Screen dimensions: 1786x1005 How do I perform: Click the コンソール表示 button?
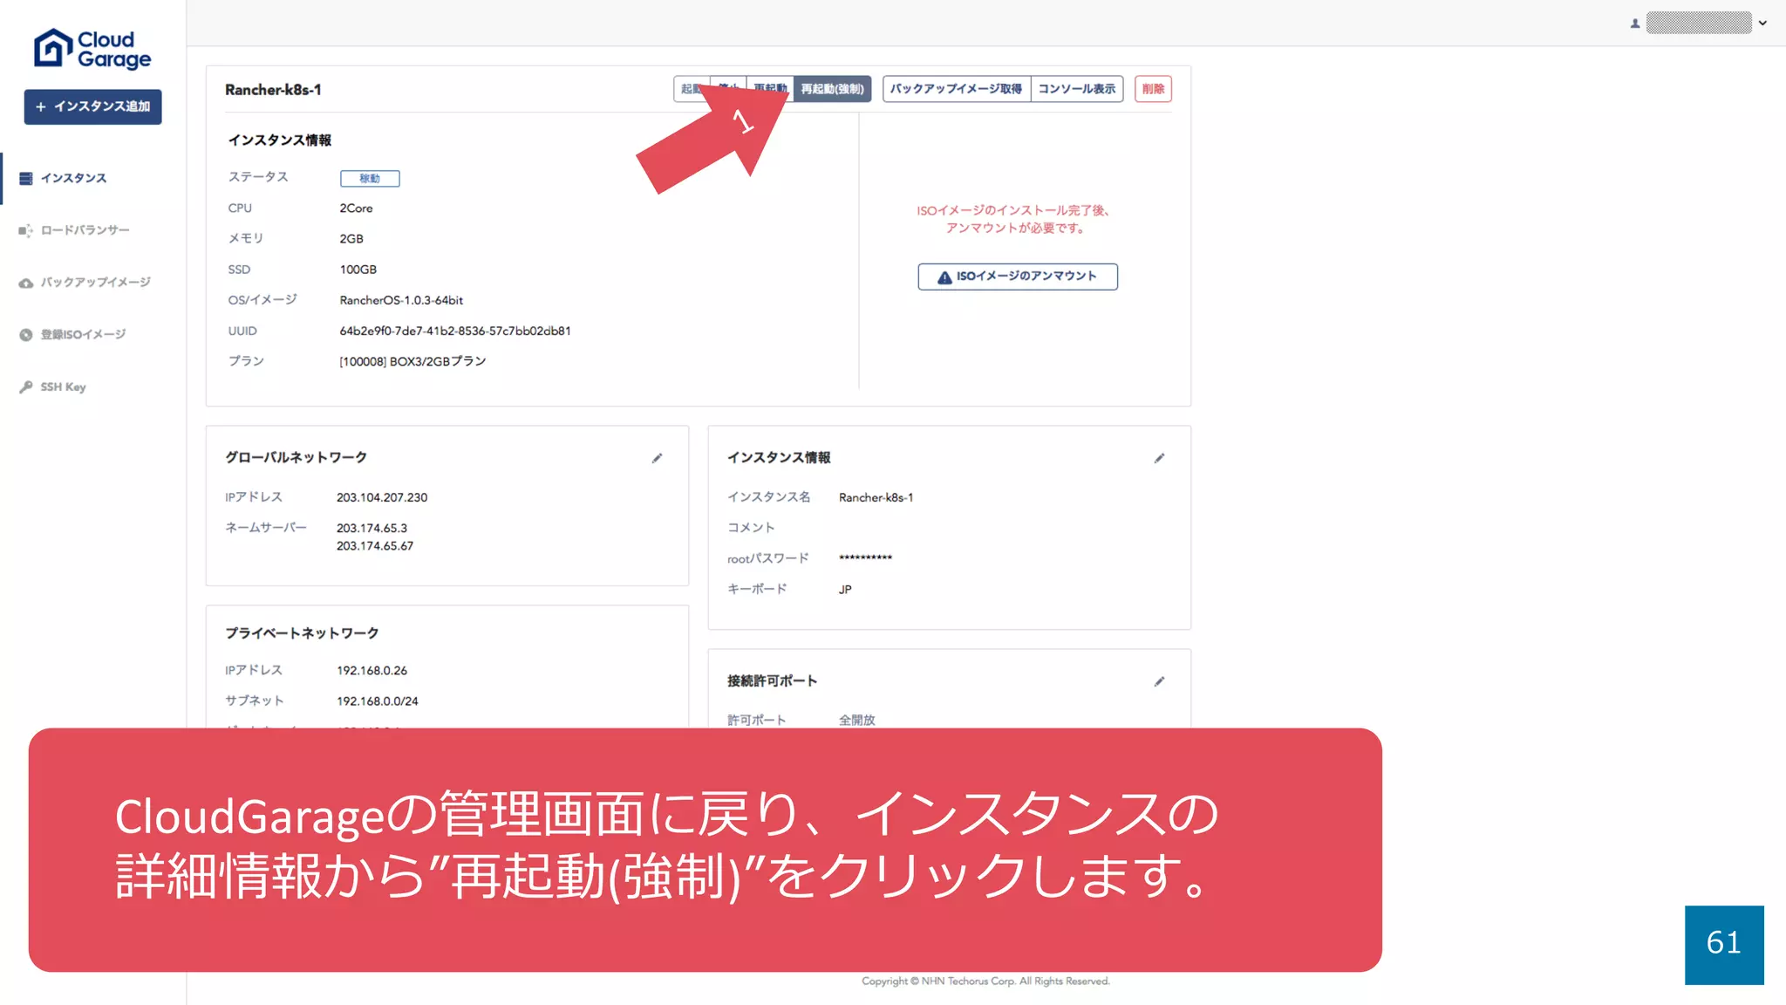pos(1076,89)
